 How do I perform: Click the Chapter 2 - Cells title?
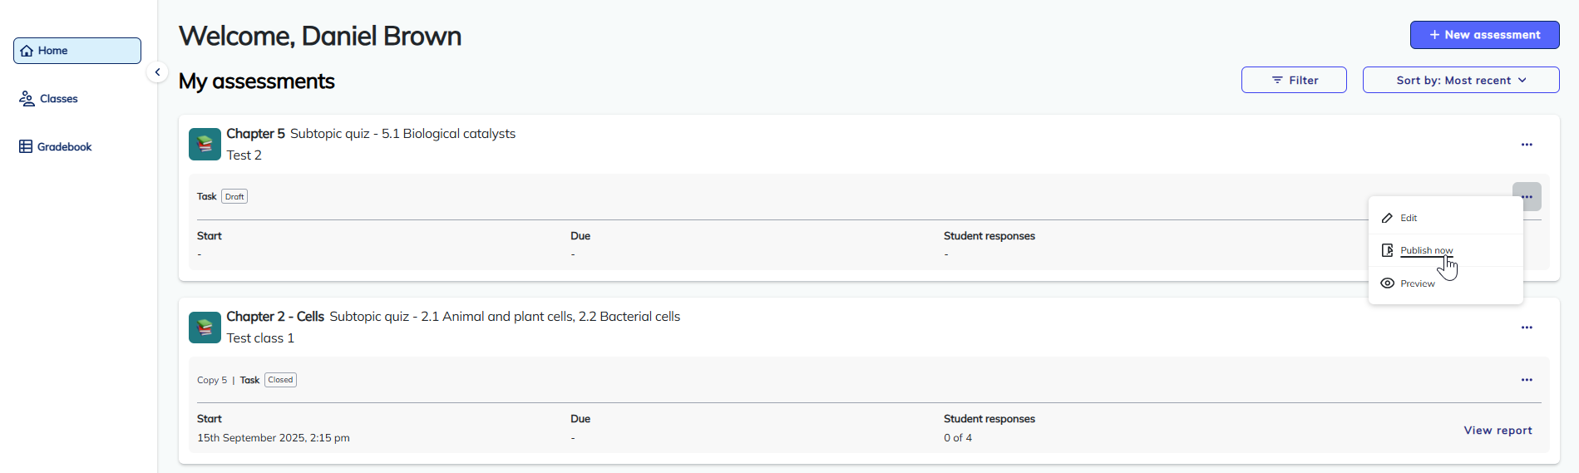pos(275,317)
